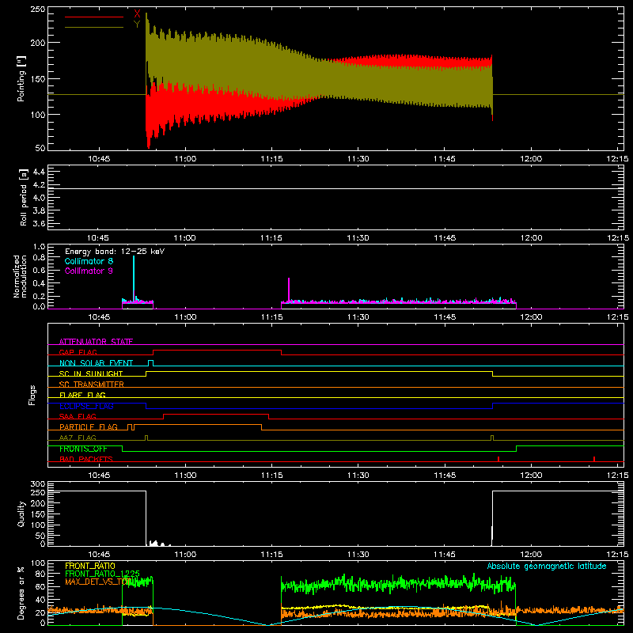The height and width of the screenshot is (633, 633).
Task: Select the FLARE_FLAG label
Action: pyautogui.click(x=82, y=395)
